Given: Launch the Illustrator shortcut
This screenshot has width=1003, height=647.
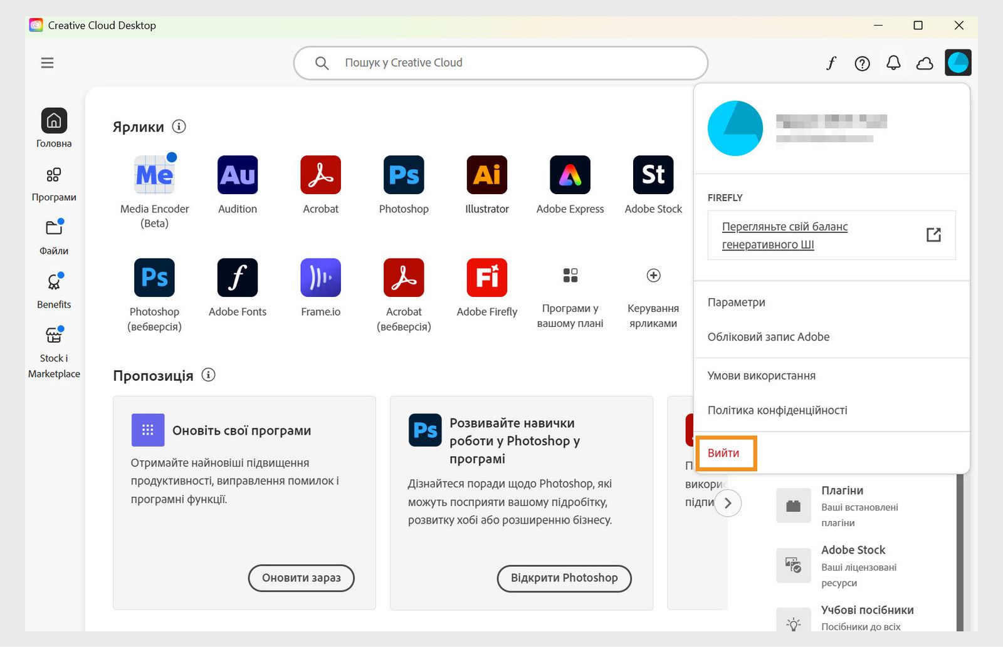Looking at the screenshot, I should pyautogui.click(x=487, y=185).
